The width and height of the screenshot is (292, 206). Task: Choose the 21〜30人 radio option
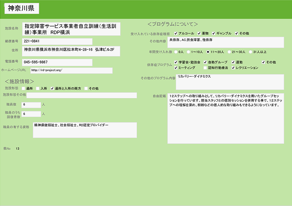click(x=229, y=52)
